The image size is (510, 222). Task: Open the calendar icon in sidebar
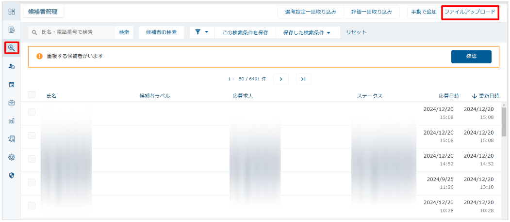12,85
